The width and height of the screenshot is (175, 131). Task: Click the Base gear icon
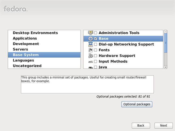(90, 39)
